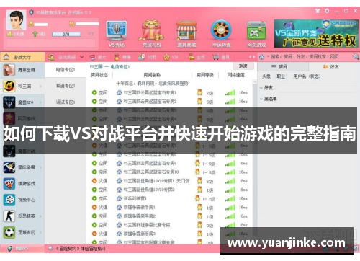The image size is (360, 261).
Task: Open the 网页游戏 gamepad icon
Action: tap(256, 31)
